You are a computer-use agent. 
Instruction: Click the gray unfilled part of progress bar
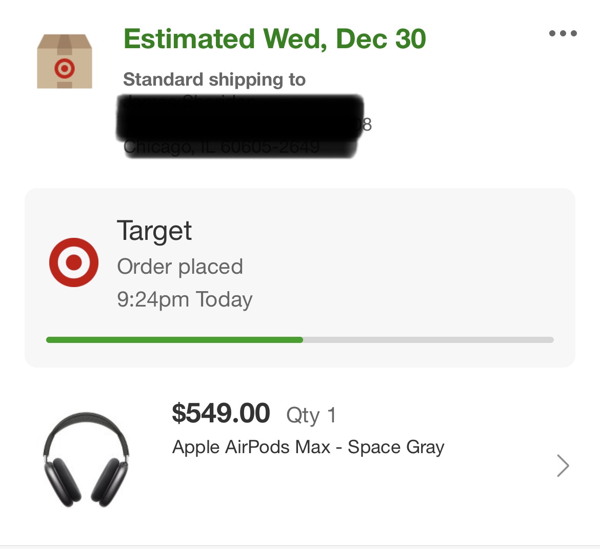pos(428,339)
